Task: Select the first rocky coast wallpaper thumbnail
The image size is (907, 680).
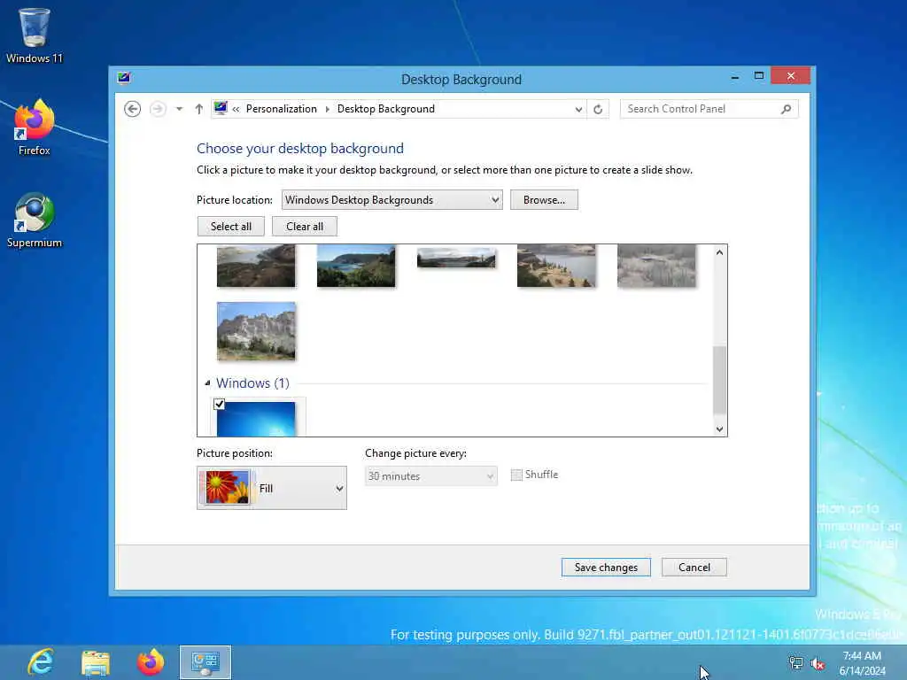Action: [x=256, y=266]
